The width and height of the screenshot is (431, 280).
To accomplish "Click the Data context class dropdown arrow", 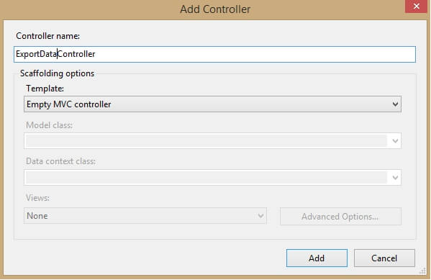I will [395, 178].
